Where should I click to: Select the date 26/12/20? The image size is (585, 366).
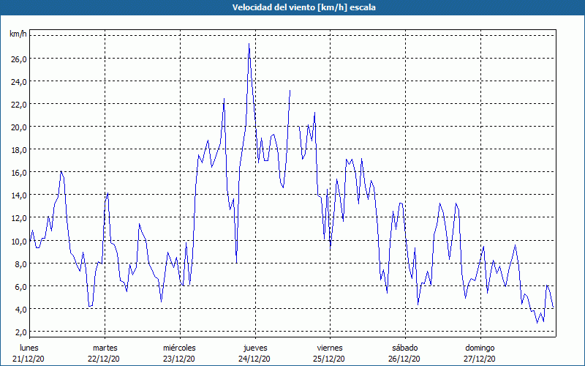(x=404, y=359)
